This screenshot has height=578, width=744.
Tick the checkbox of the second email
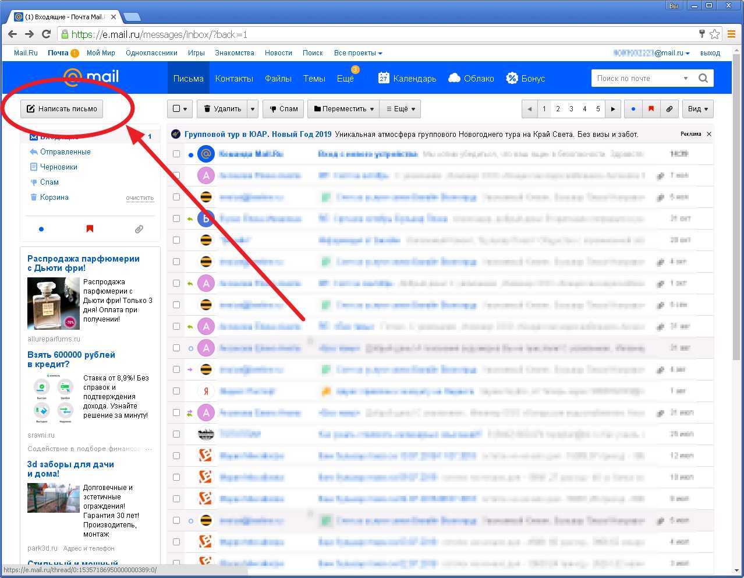176,175
